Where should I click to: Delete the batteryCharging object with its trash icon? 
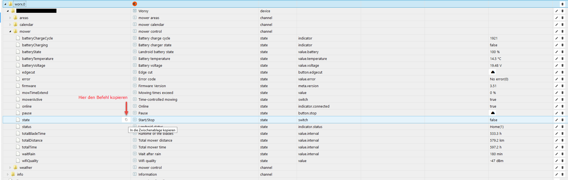tap(562, 45)
